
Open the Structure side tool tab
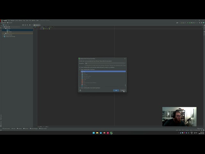pos(1,117)
